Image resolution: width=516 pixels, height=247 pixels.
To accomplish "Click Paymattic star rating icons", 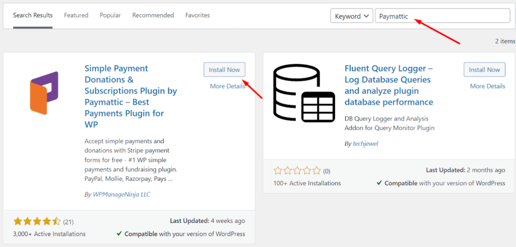I will coord(37,221).
